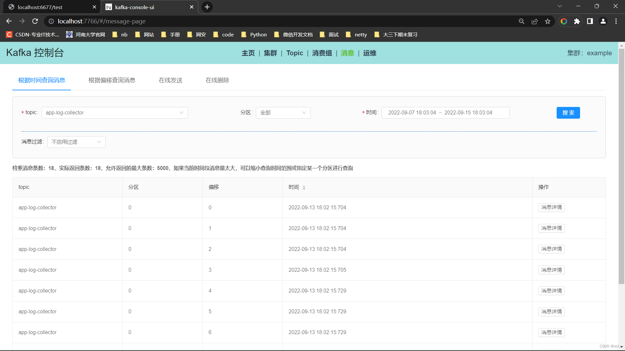The width and height of the screenshot is (625, 351).
Task: Open the 网站 bookmark folder
Action: (x=145, y=34)
